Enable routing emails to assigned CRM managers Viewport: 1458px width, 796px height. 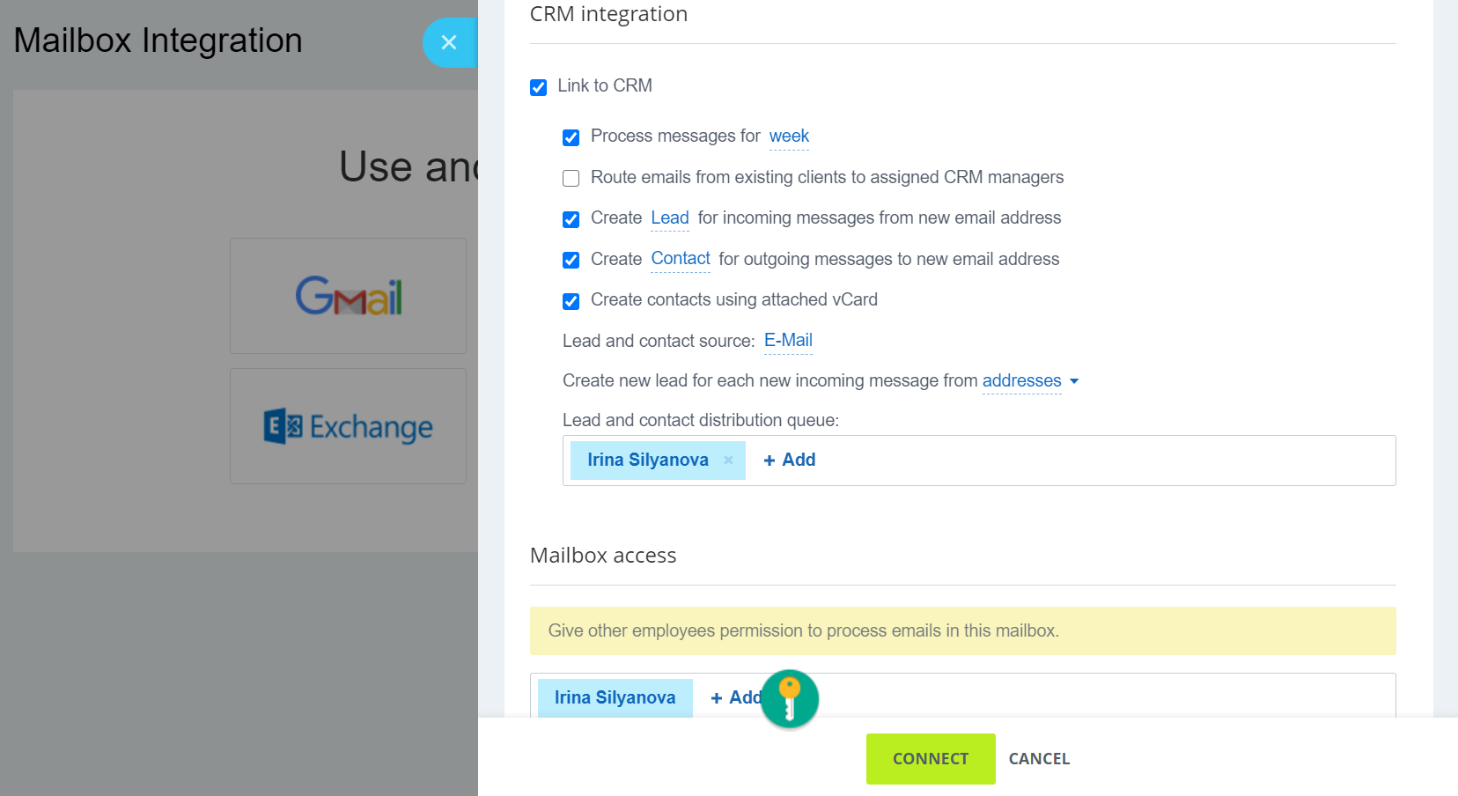(571, 178)
